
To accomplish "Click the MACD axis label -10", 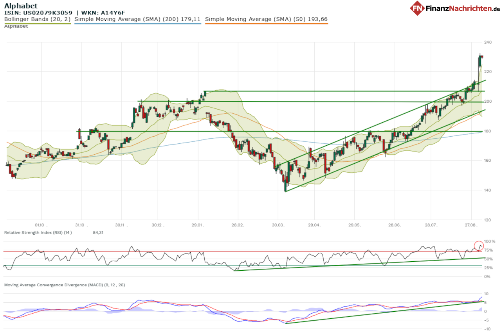I will tap(487, 329).
